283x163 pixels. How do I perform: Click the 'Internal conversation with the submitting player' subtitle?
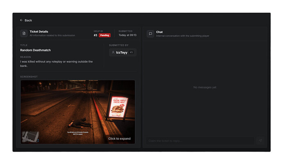click(x=183, y=36)
